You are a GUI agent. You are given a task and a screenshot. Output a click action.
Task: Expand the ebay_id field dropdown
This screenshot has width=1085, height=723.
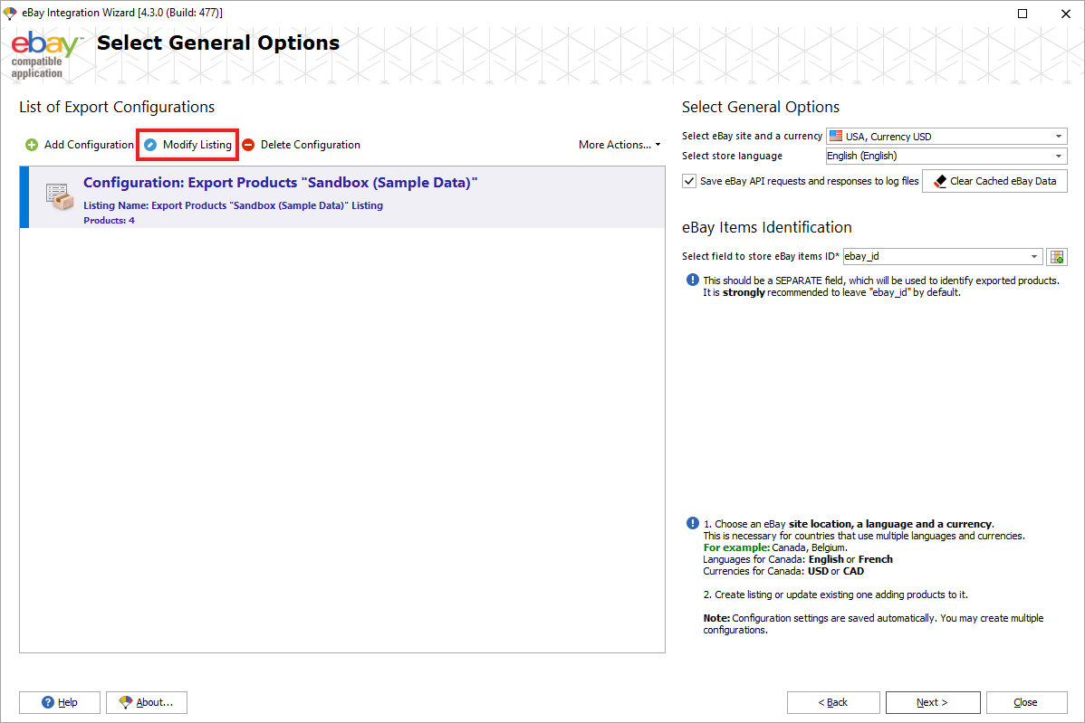[1033, 256]
